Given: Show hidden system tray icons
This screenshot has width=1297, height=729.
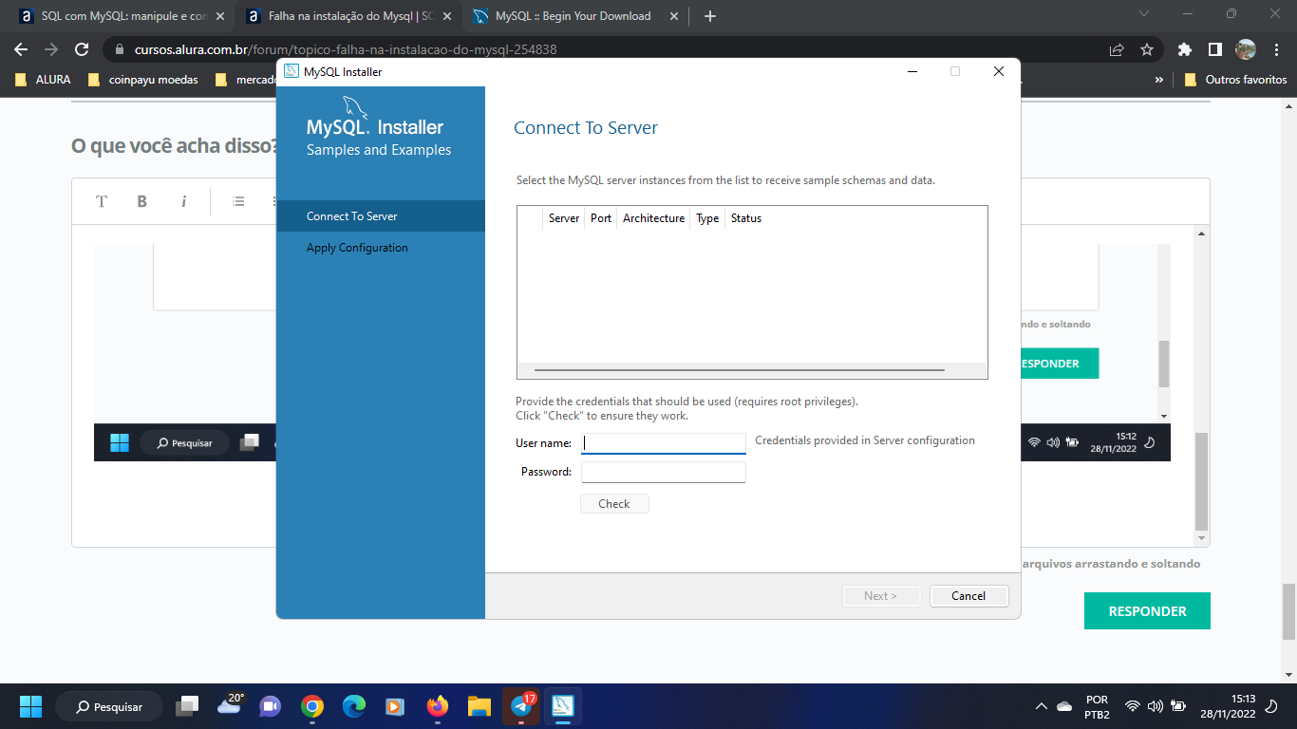Looking at the screenshot, I should click(x=1042, y=706).
